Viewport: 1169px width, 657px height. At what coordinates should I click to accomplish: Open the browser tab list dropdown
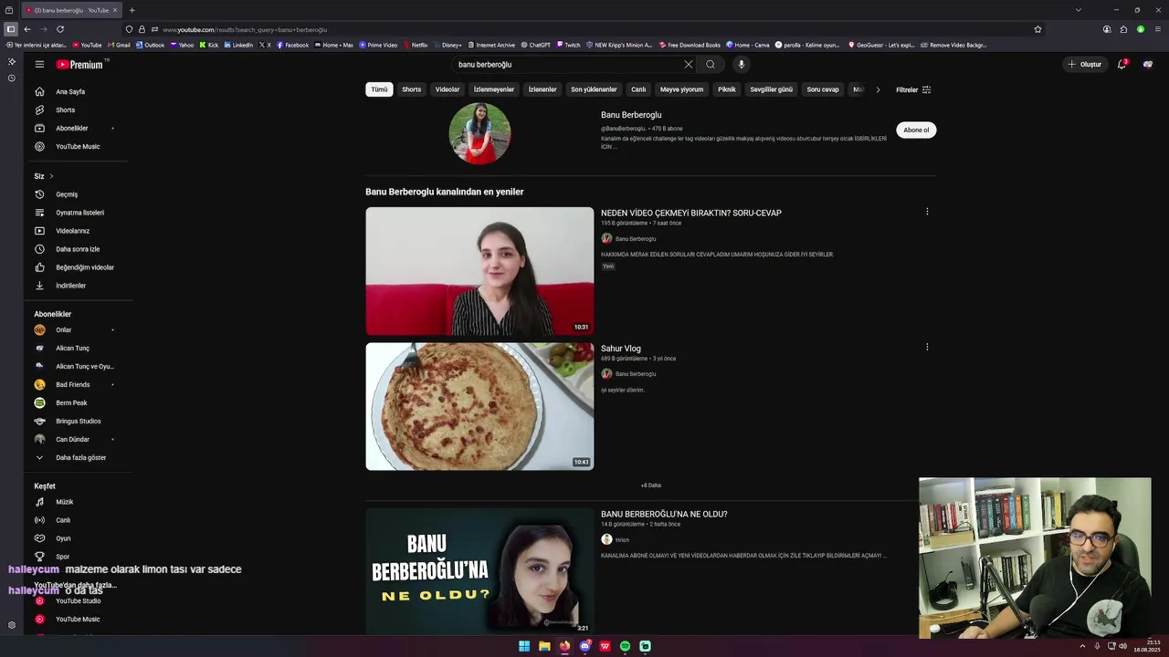pyautogui.click(x=1079, y=10)
